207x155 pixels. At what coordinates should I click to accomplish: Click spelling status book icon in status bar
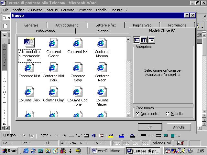180,143
